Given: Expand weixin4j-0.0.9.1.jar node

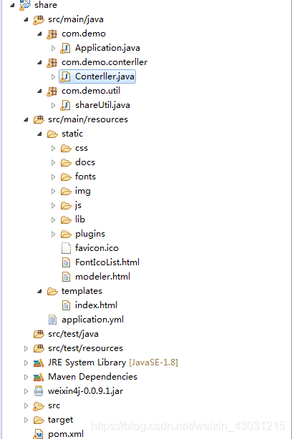Looking at the screenshot, I should [x=26, y=391].
